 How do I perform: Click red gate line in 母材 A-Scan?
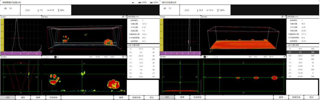pyautogui.click(x=191, y=41)
